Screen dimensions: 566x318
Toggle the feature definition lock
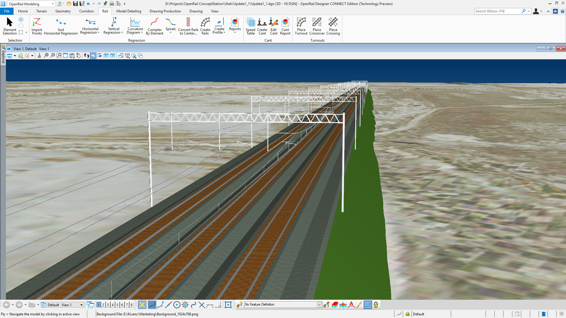coord(376,305)
